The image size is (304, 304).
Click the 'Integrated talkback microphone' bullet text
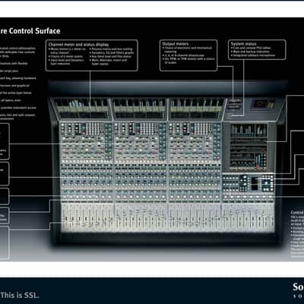(254, 55)
